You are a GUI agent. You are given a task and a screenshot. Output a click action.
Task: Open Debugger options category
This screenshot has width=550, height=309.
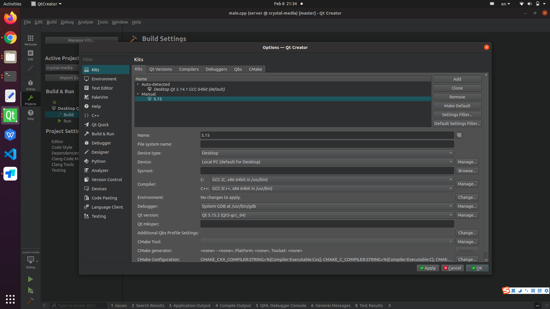pos(106,143)
